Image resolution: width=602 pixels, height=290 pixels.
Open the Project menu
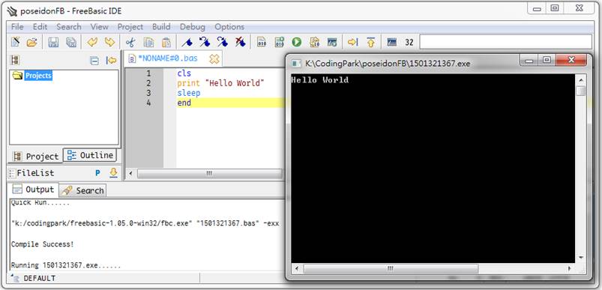coord(130,27)
